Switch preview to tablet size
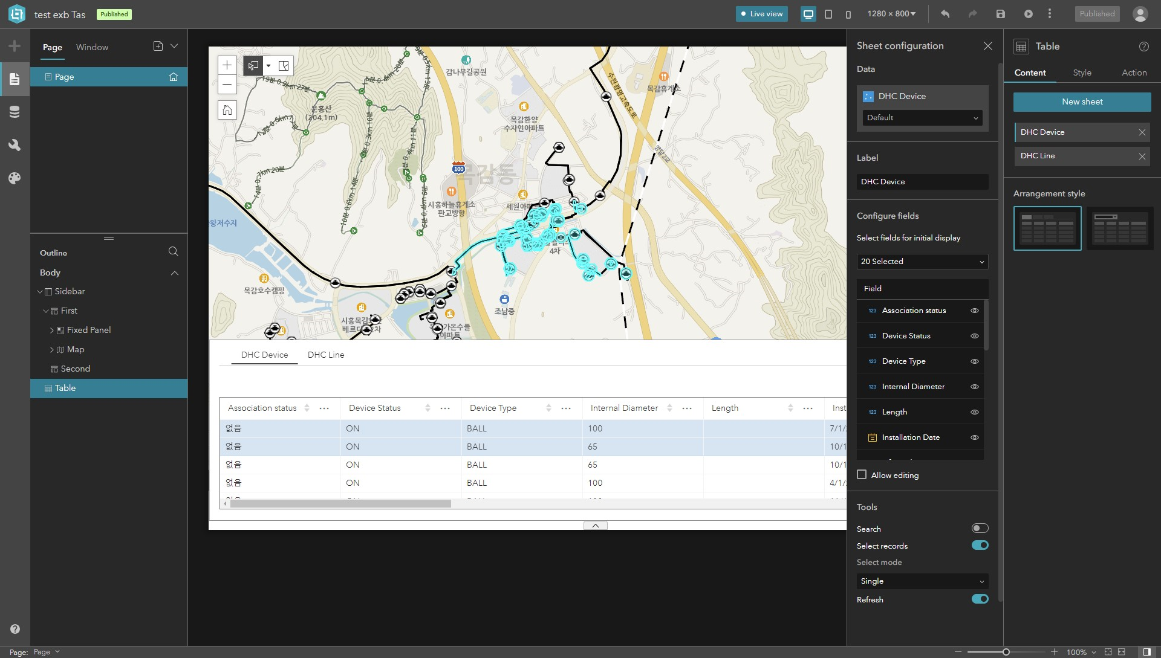 [829, 14]
